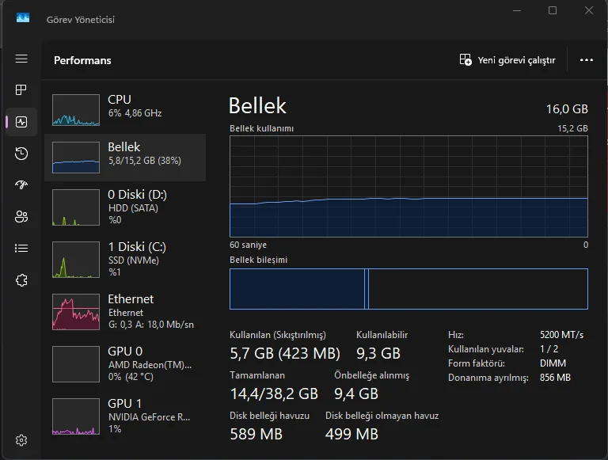Select GPU 0 AMD Radeon item
The image size is (608, 460).
click(125, 363)
